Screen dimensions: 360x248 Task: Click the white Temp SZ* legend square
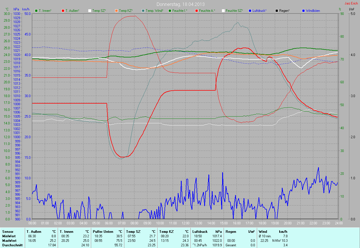(x=90, y=11)
